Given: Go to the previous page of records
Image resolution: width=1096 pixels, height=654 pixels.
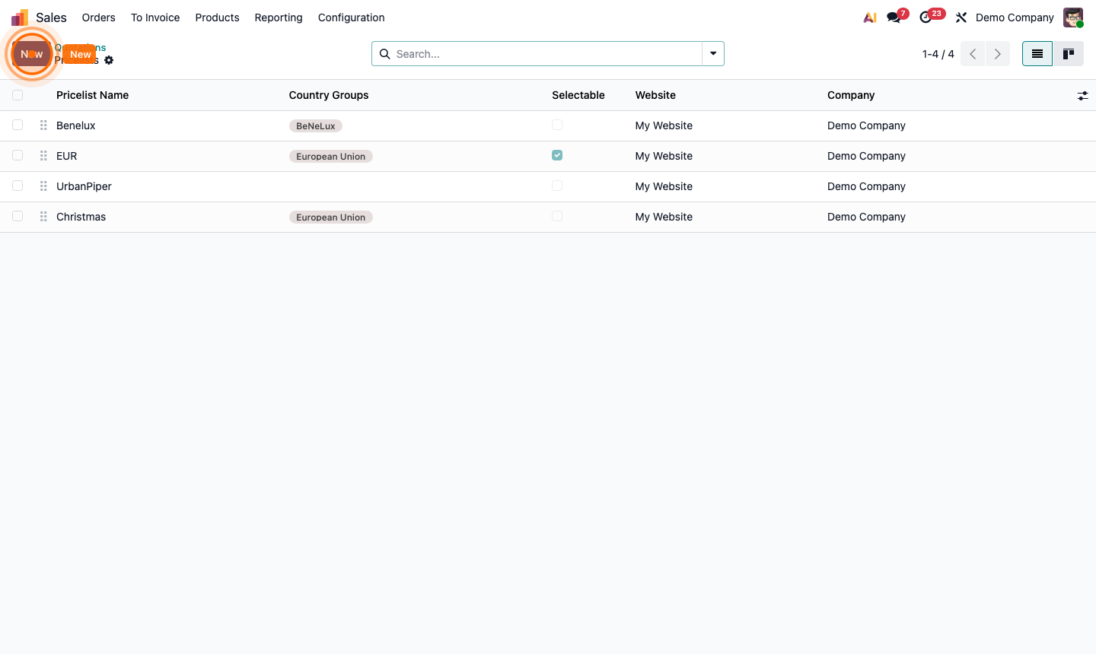Looking at the screenshot, I should click(972, 54).
